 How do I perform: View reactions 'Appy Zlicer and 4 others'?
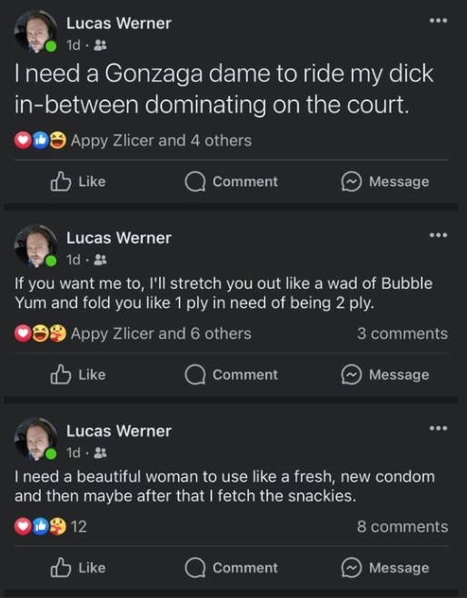[x=161, y=141]
